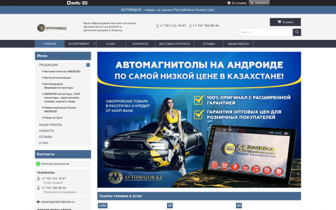Viewport: 336px width, 210px height.
Task: Click the dark Корзина cart button
Action: tap(285, 22)
